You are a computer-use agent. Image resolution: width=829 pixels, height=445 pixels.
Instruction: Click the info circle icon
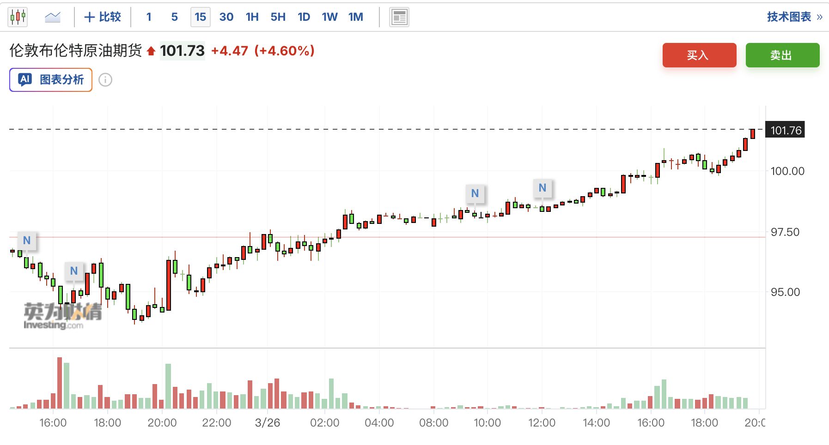point(105,80)
